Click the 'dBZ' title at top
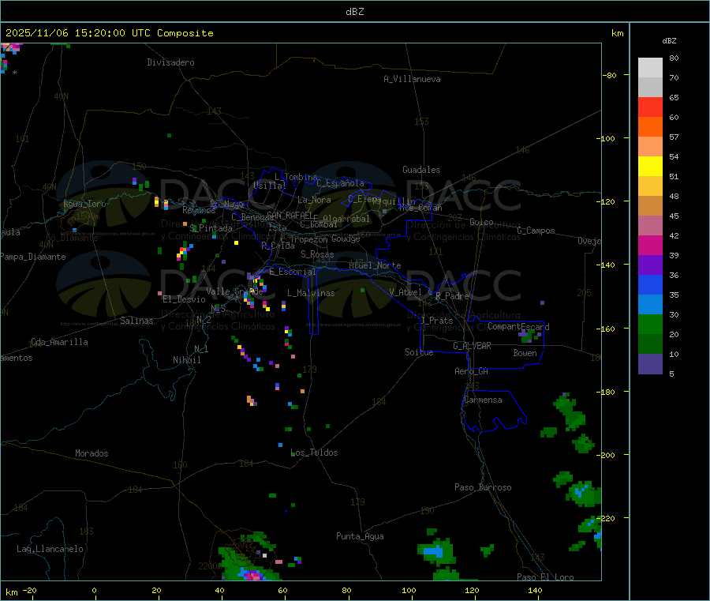The width and height of the screenshot is (710, 601). tap(354, 12)
